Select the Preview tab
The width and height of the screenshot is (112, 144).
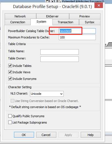[85, 16]
